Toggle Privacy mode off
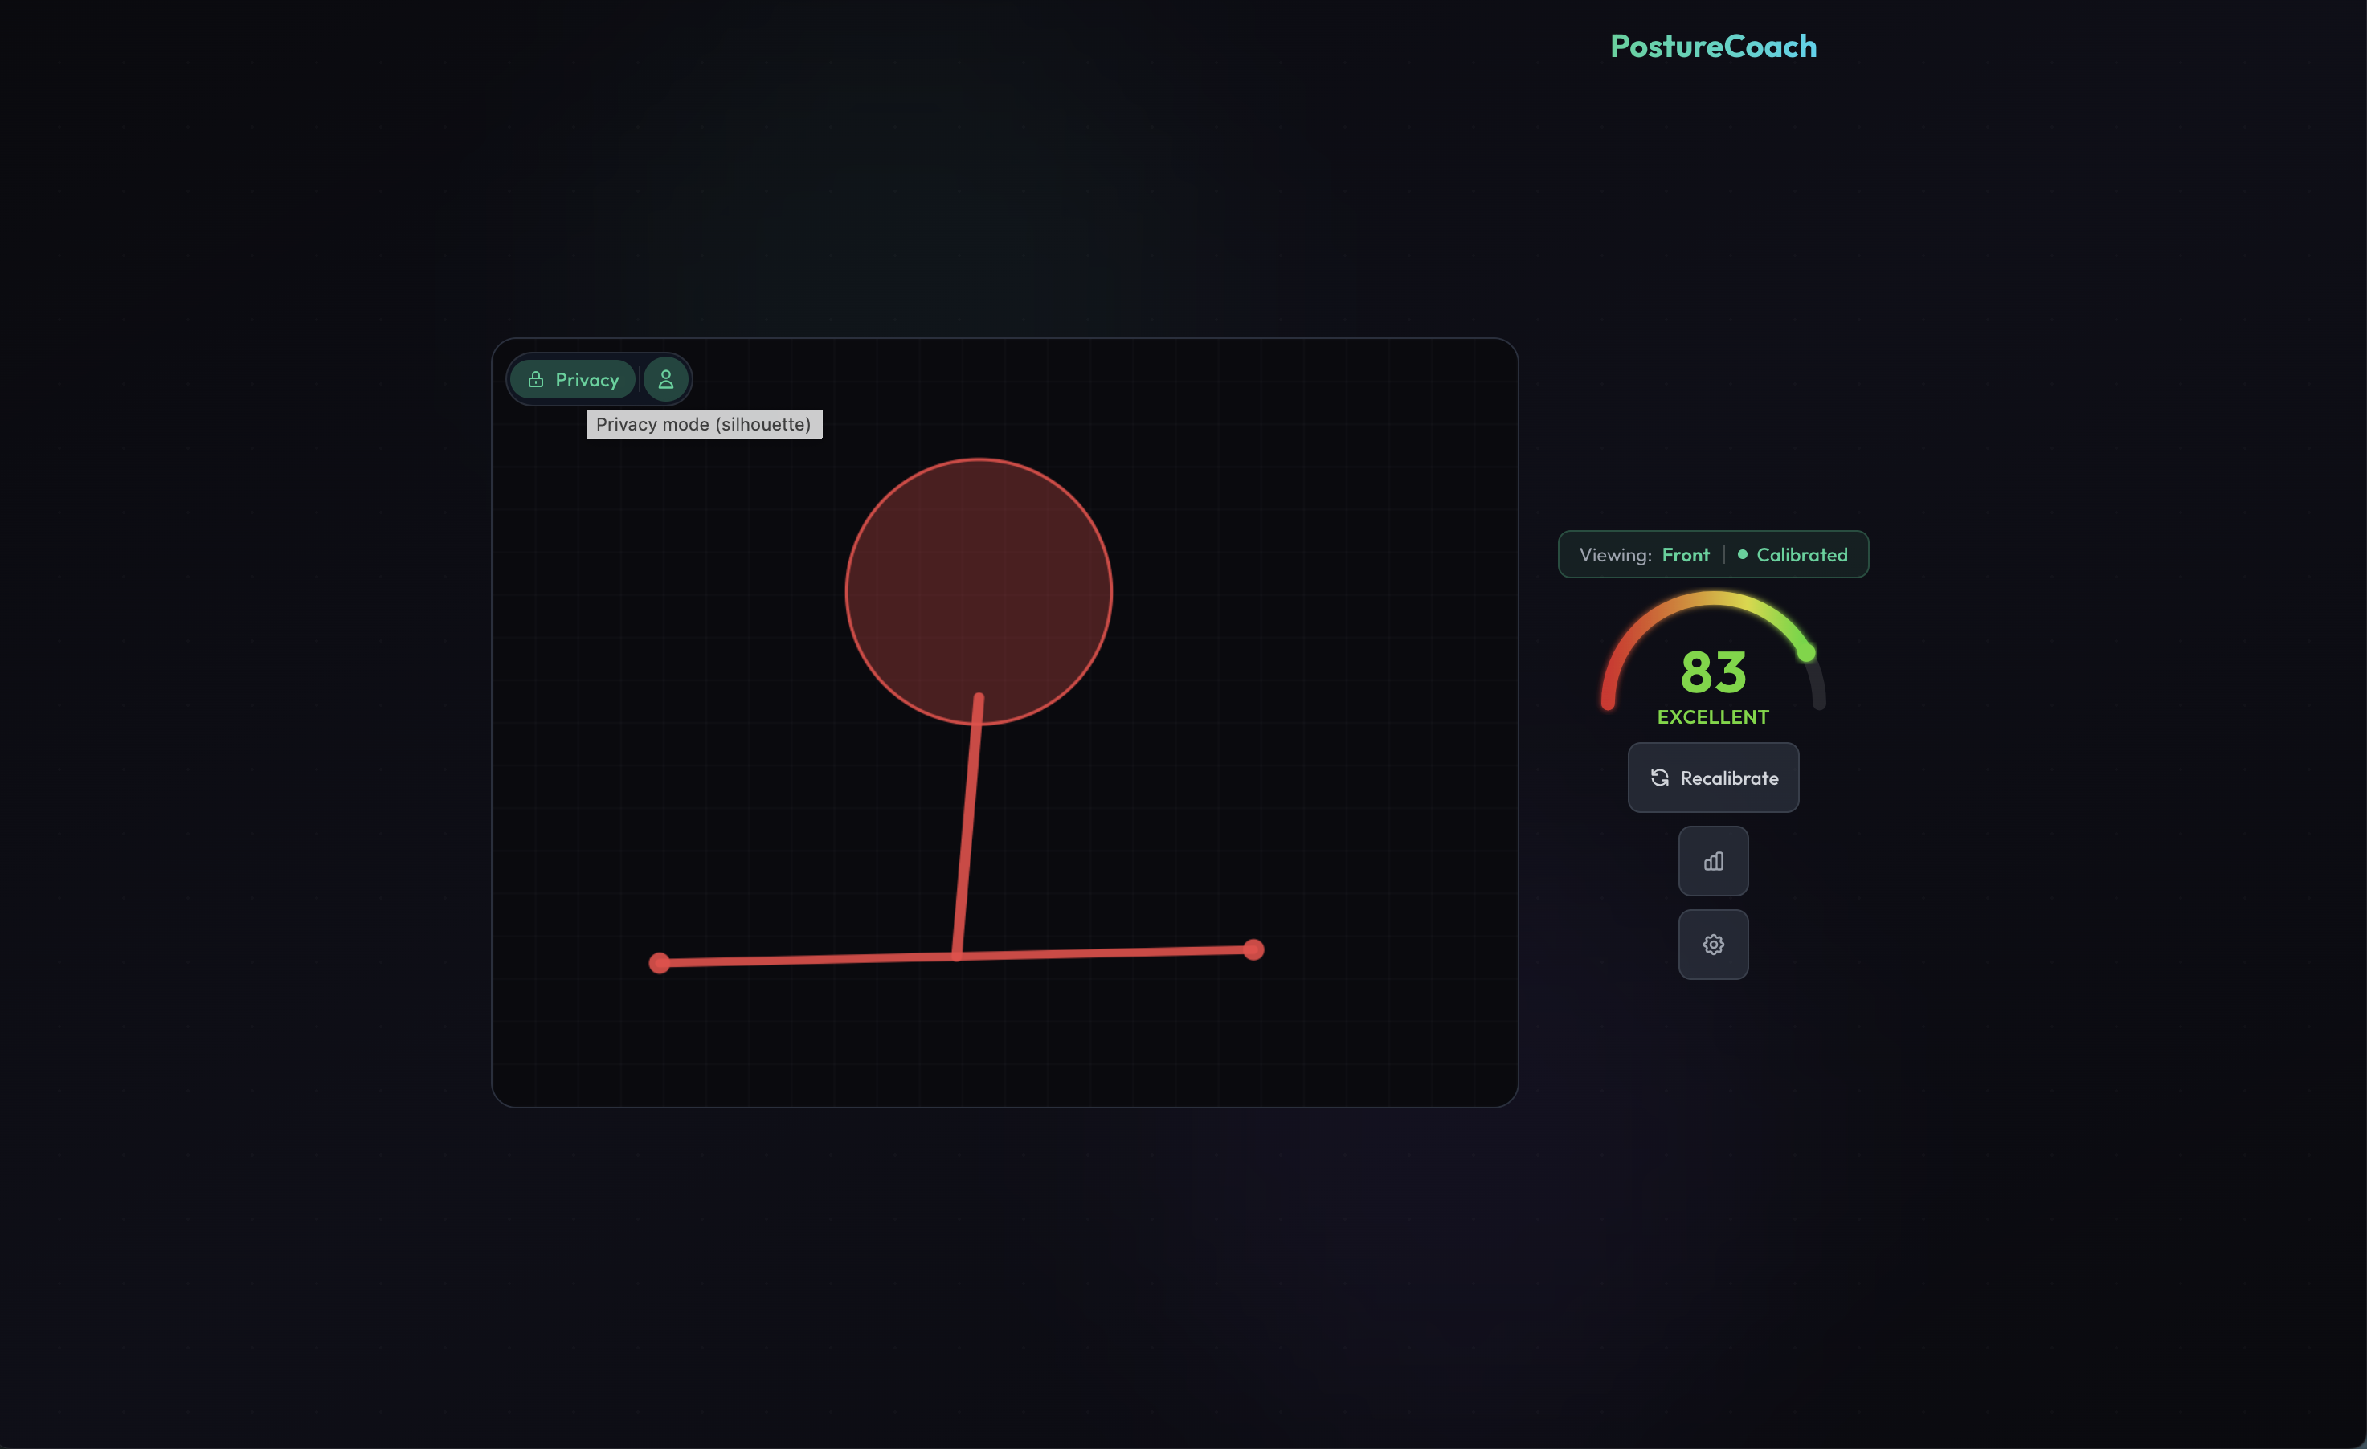The height and width of the screenshot is (1449, 2367). pyautogui.click(x=571, y=379)
